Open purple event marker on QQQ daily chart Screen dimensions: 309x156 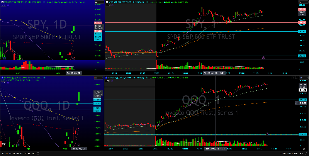[79, 145]
